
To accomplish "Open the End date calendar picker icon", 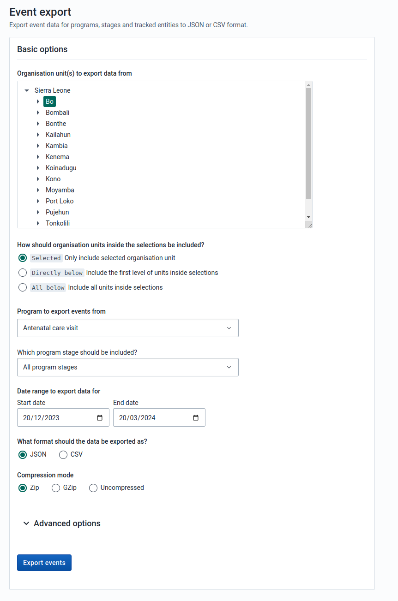I will [196, 418].
